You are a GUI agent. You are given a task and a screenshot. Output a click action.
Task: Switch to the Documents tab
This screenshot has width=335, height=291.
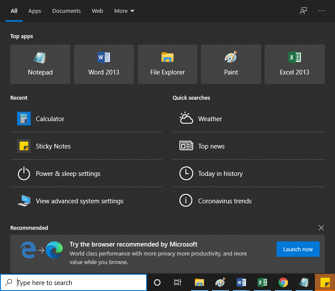(x=67, y=11)
